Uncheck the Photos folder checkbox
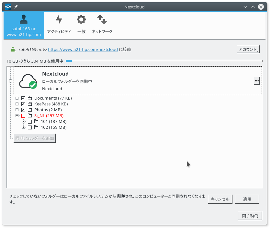 pos(23,110)
